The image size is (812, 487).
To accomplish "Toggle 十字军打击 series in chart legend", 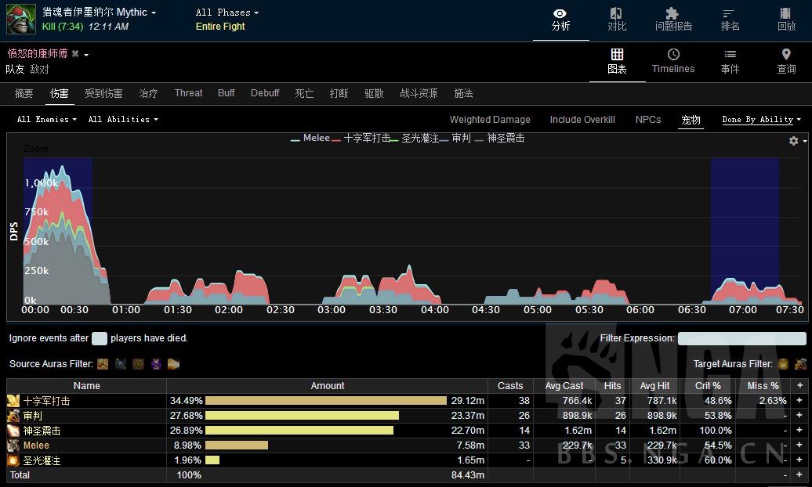I will coord(361,138).
